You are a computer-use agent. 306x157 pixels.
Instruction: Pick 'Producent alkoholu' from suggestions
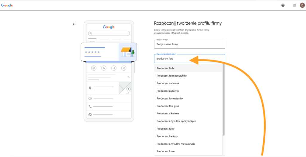[188, 114]
